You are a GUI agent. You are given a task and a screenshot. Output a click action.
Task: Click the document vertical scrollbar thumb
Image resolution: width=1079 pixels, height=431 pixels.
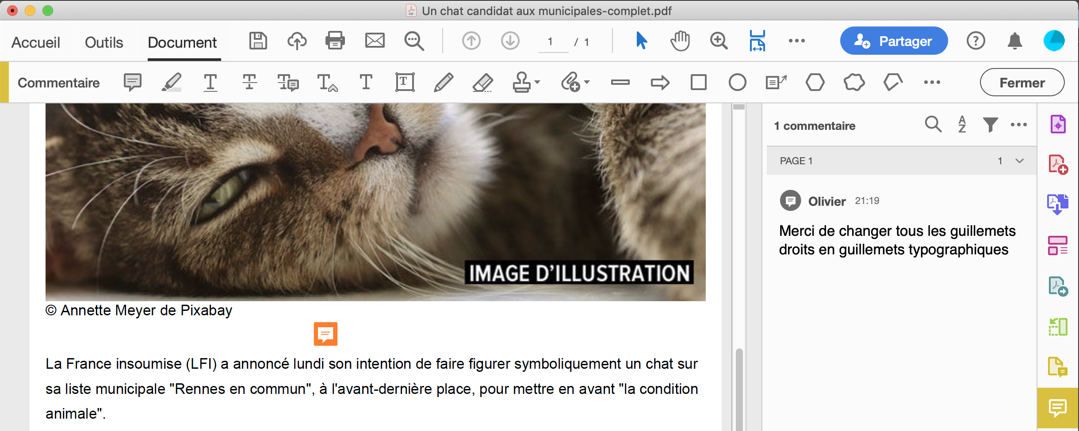[x=739, y=389]
